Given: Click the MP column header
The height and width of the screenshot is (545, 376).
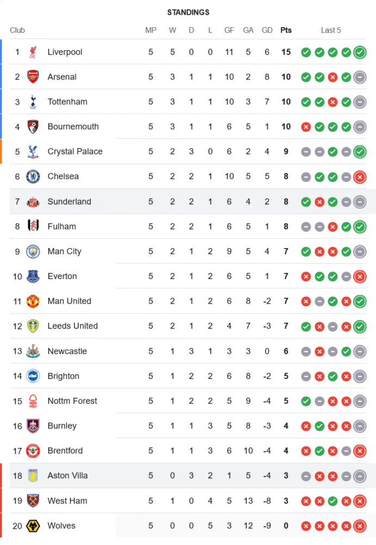Looking at the screenshot, I should coord(151,30).
